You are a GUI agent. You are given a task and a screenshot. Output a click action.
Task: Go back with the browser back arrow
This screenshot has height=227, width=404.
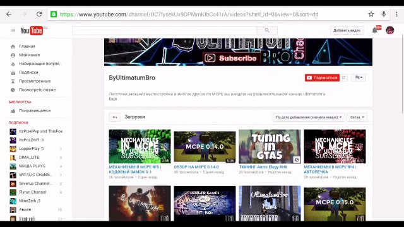pyautogui.click(x=9, y=14)
